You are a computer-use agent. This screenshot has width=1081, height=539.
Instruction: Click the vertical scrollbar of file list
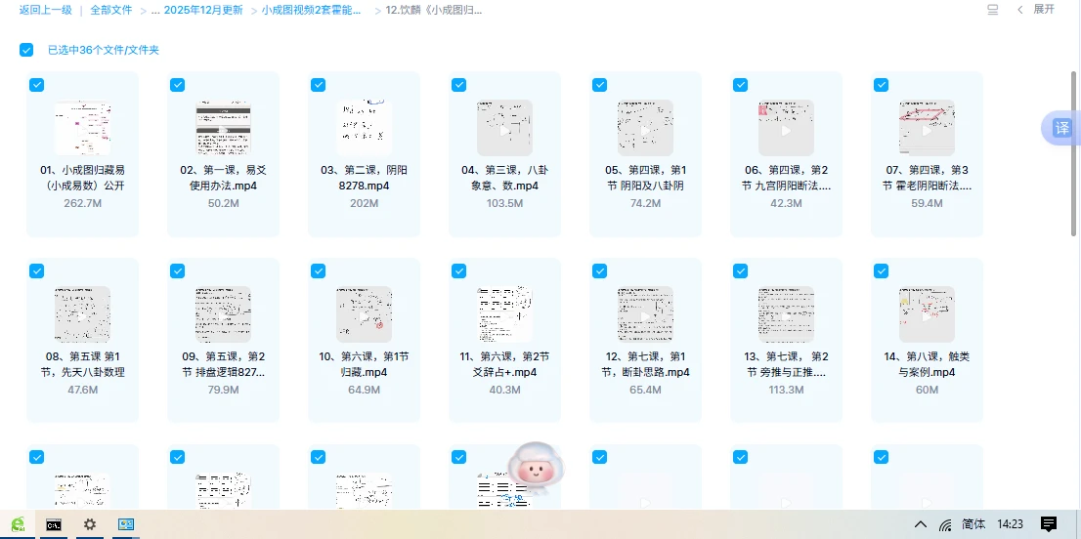point(1073,153)
